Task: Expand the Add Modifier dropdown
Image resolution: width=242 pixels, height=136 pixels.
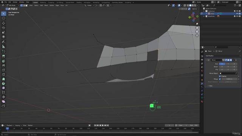Action: pyautogui.click(x=223, y=56)
